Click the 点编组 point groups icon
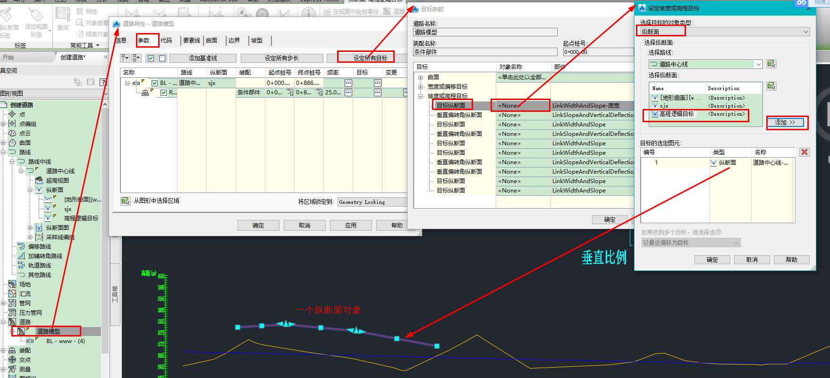 pyautogui.click(x=12, y=124)
